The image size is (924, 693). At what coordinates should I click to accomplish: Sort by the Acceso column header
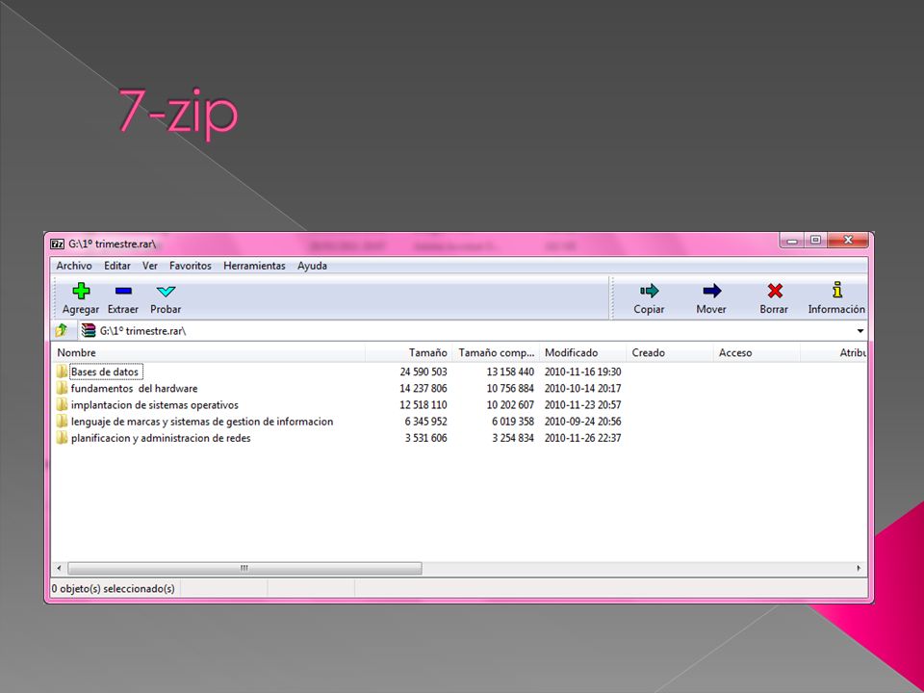pyautogui.click(x=757, y=352)
